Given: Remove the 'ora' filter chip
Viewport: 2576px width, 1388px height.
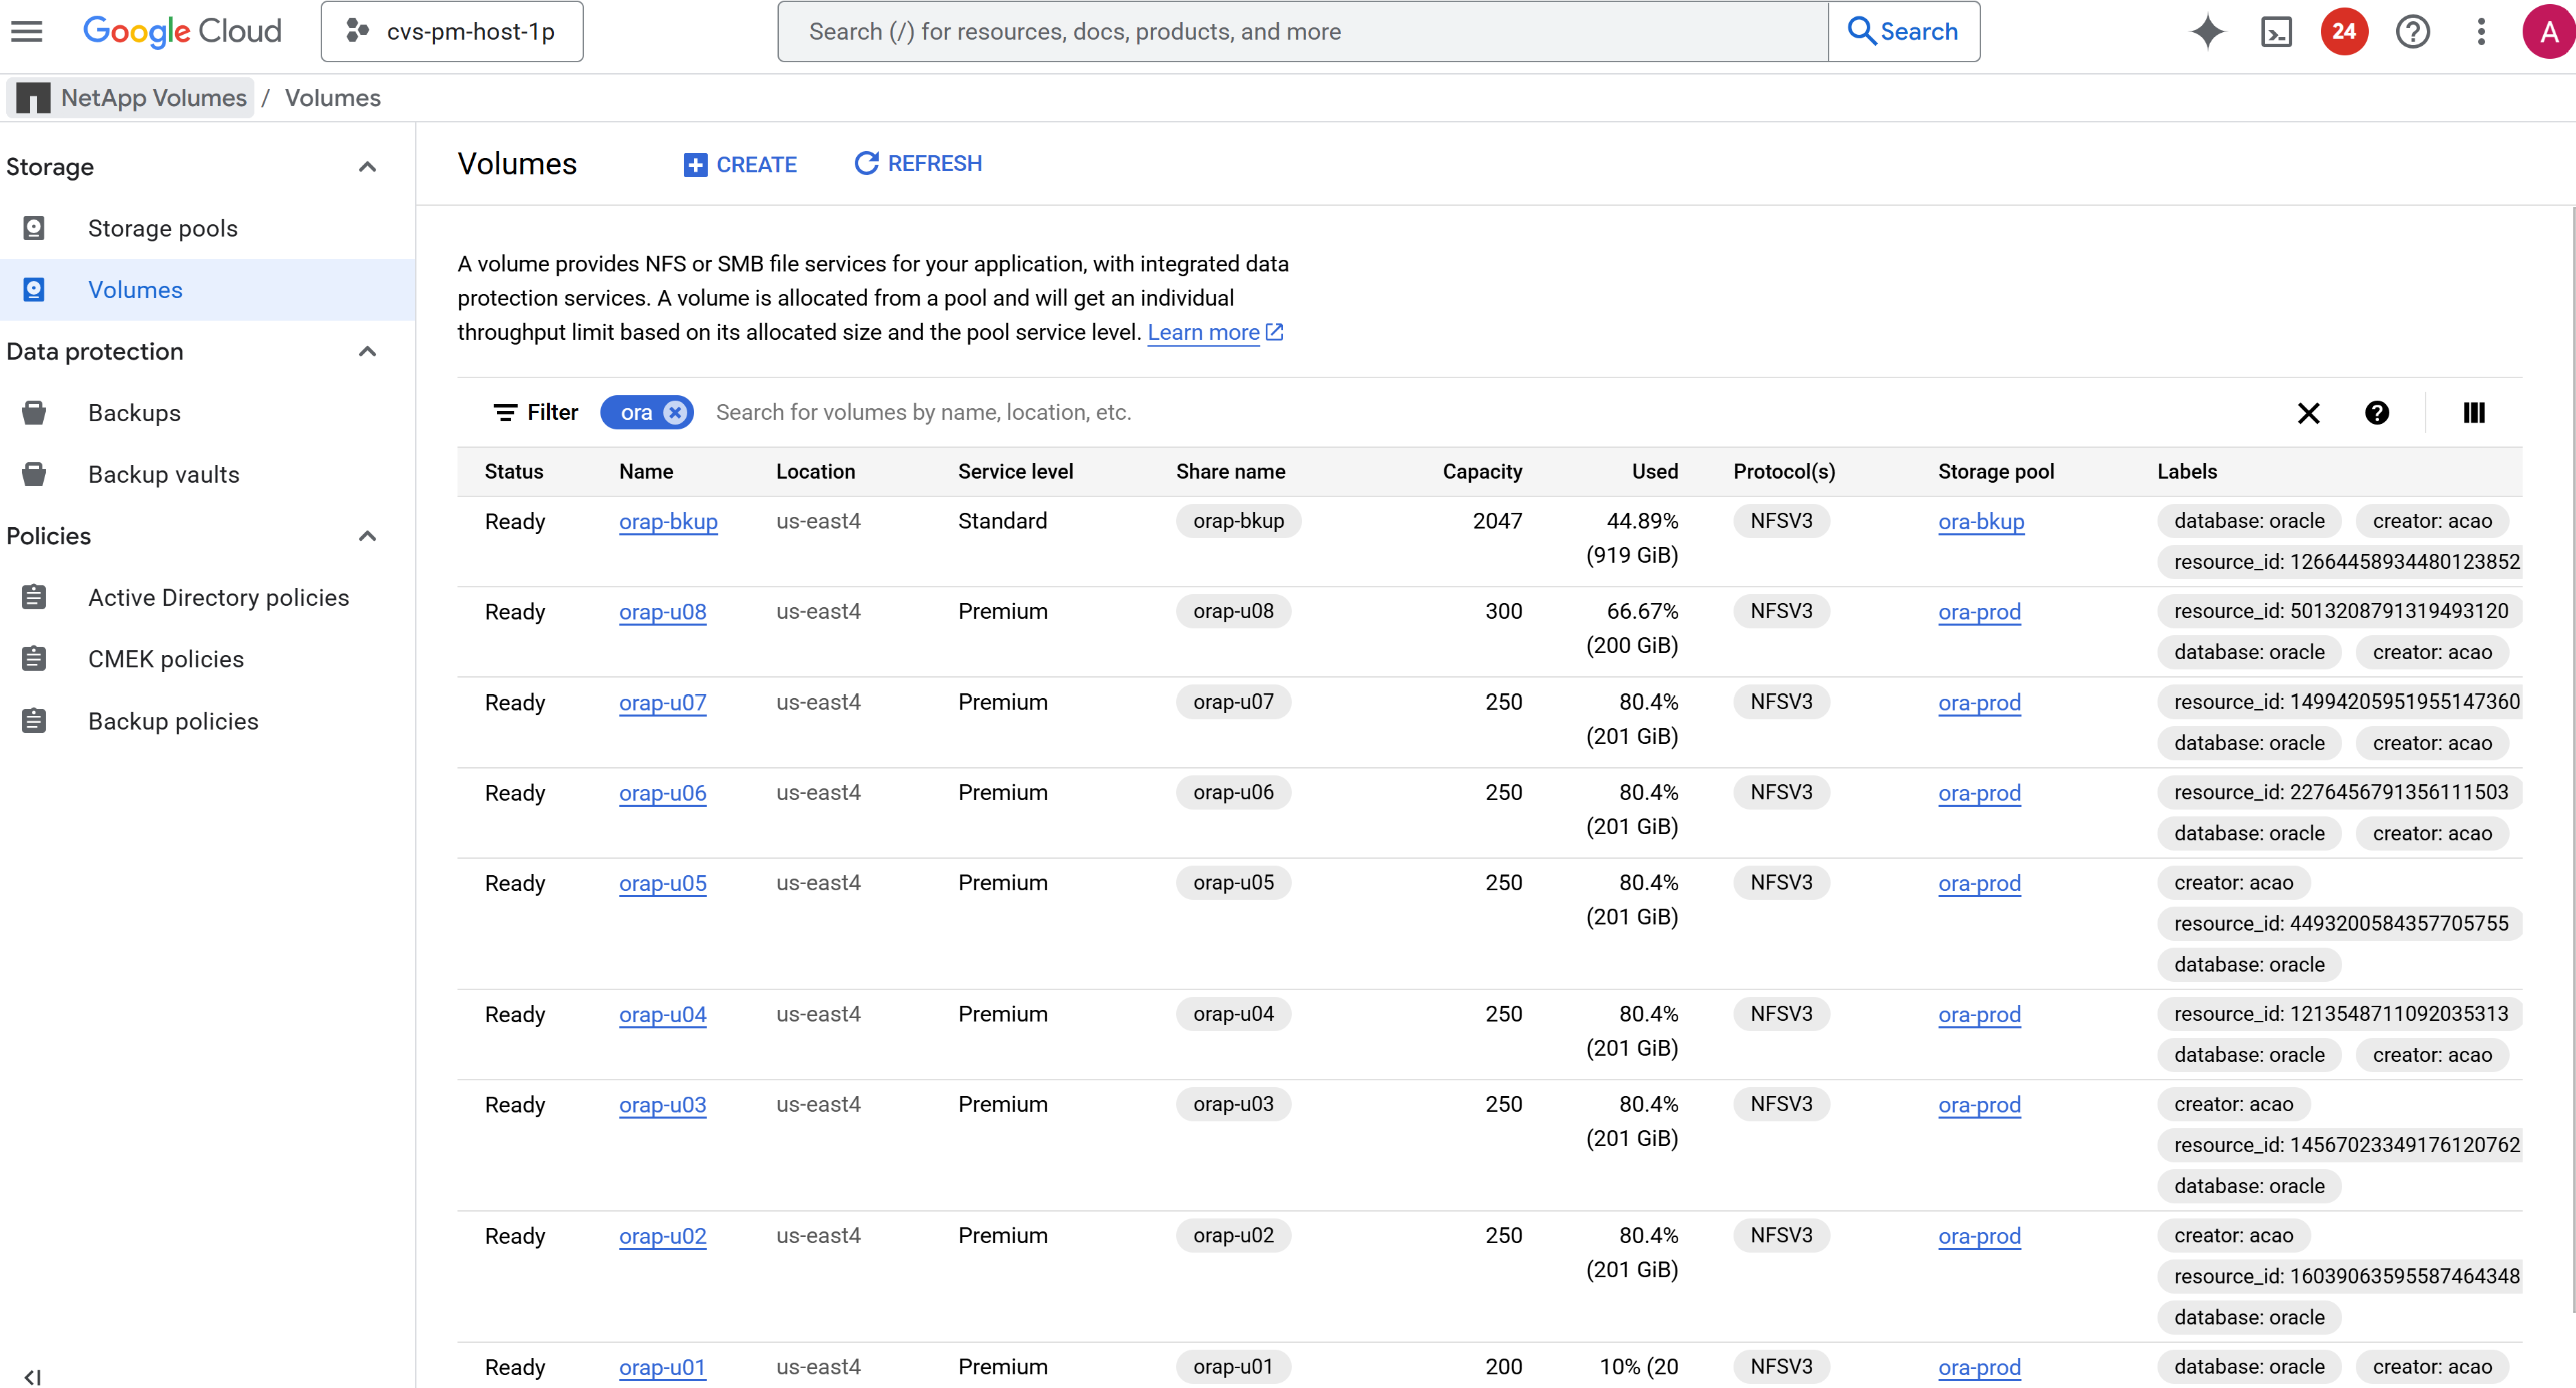Looking at the screenshot, I should [x=676, y=413].
